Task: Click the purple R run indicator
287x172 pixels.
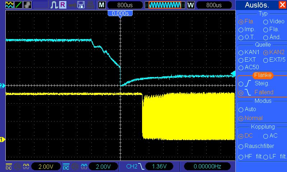Action: pos(62,5)
